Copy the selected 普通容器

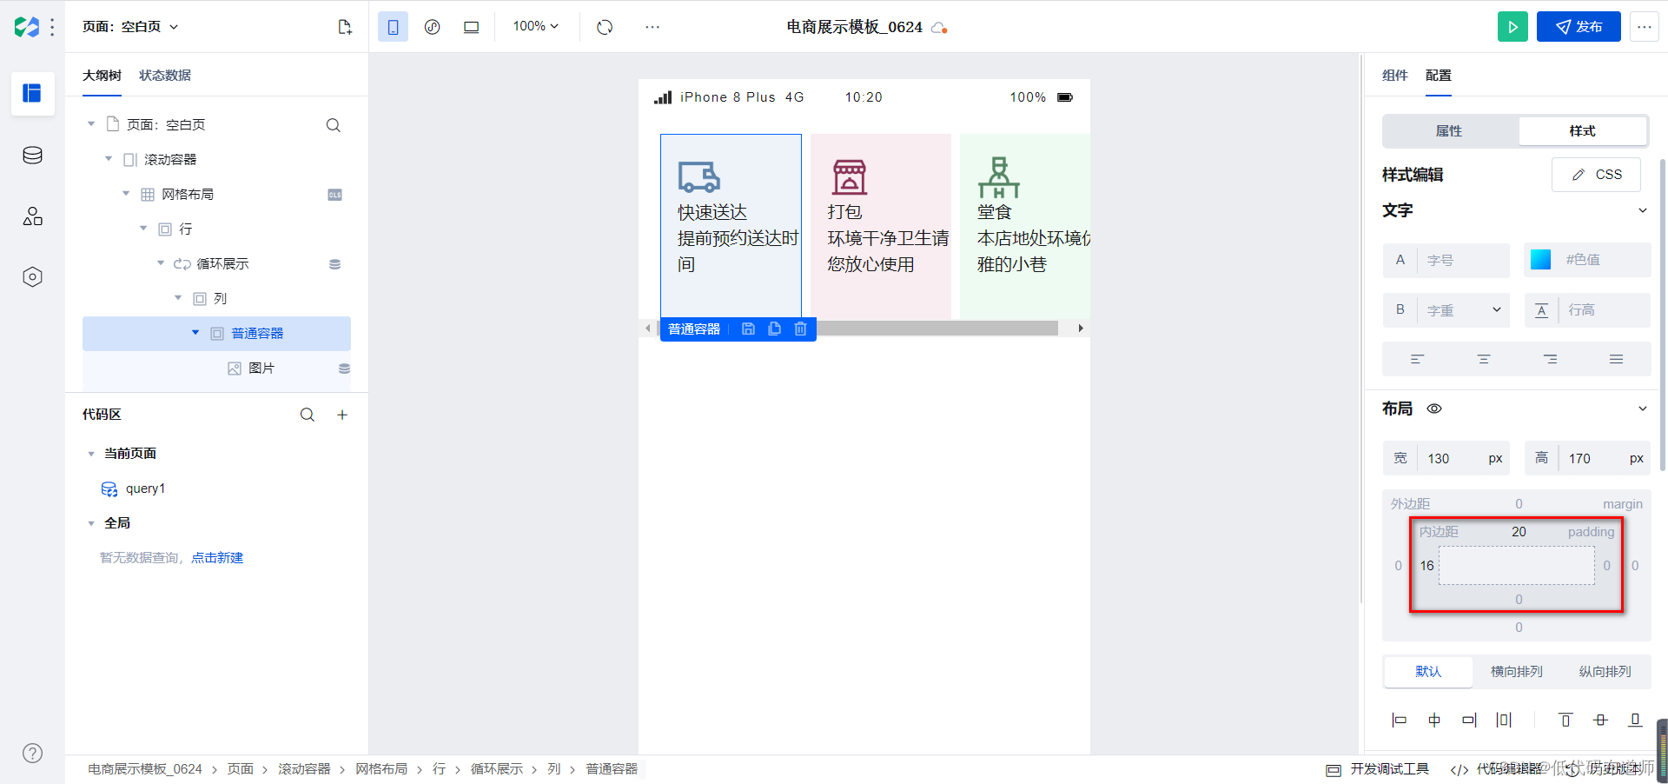click(774, 329)
